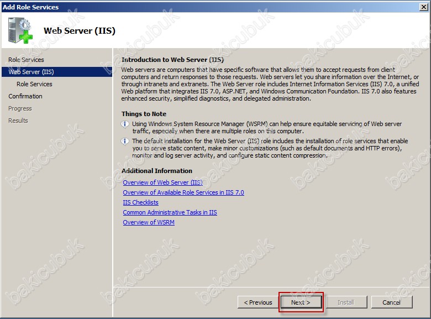
Task: Go back with the Previous button
Action: pyautogui.click(x=258, y=302)
